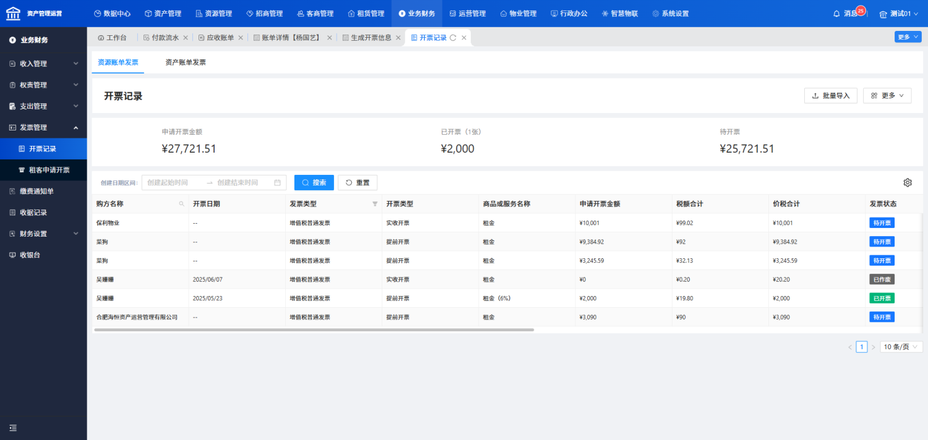Click the 批量导入 button
This screenshot has height=440, width=928.
[x=830, y=96]
